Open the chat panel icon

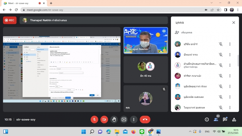coord(225,120)
